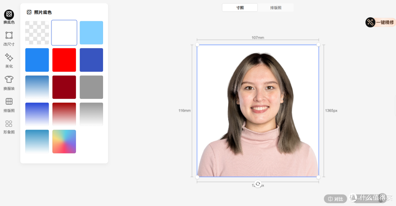This screenshot has width=396, height=206.
Task: Click the 照片底色 panel heading
Action: click(x=43, y=12)
